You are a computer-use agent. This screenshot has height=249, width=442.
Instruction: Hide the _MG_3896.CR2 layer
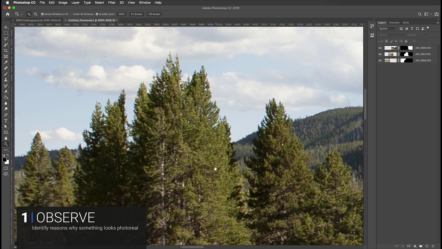(x=380, y=48)
